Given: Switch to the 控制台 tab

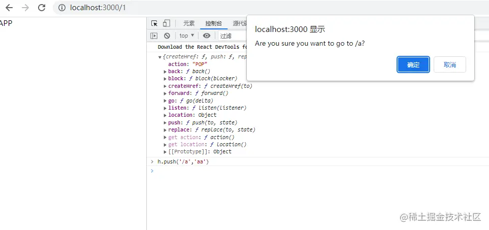Looking at the screenshot, I should click(214, 23).
